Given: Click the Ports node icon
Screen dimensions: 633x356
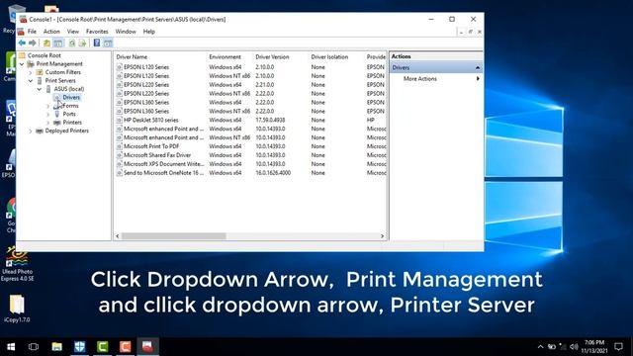Looking at the screenshot, I should coord(57,114).
